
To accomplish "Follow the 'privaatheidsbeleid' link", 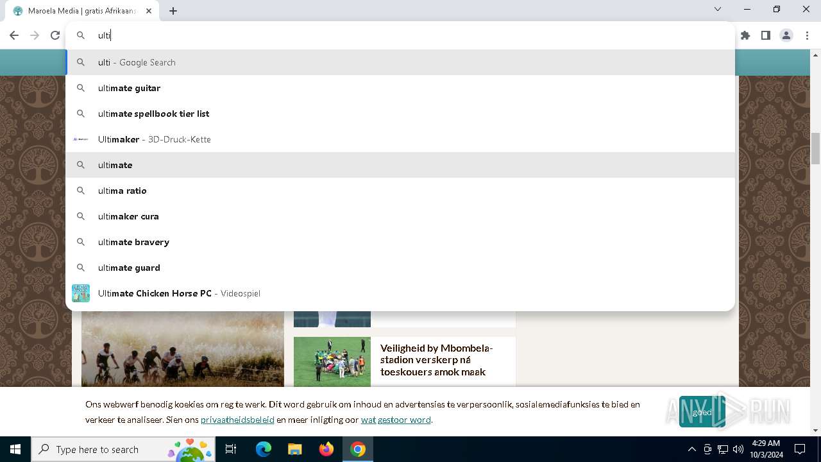I will [x=237, y=420].
